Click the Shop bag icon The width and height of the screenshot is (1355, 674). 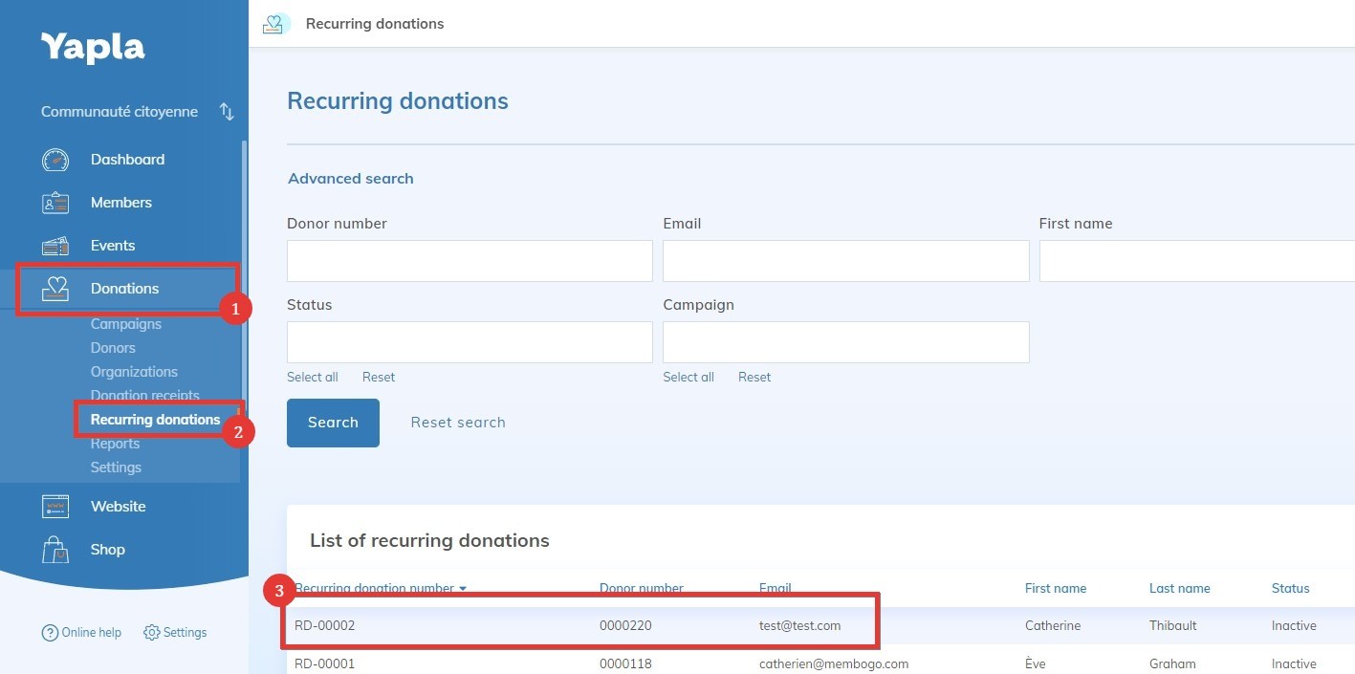pyautogui.click(x=55, y=550)
